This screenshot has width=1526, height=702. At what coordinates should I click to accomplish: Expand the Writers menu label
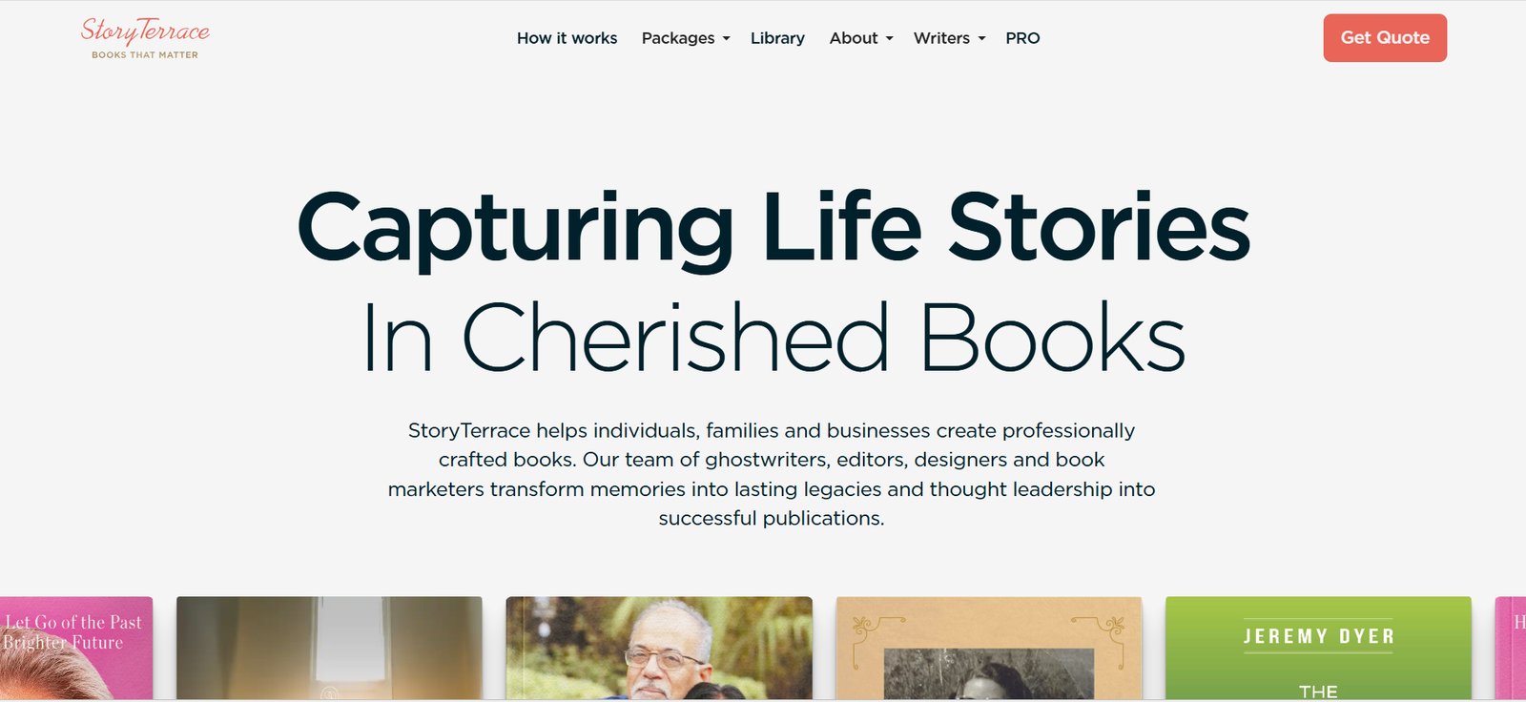[x=940, y=38]
